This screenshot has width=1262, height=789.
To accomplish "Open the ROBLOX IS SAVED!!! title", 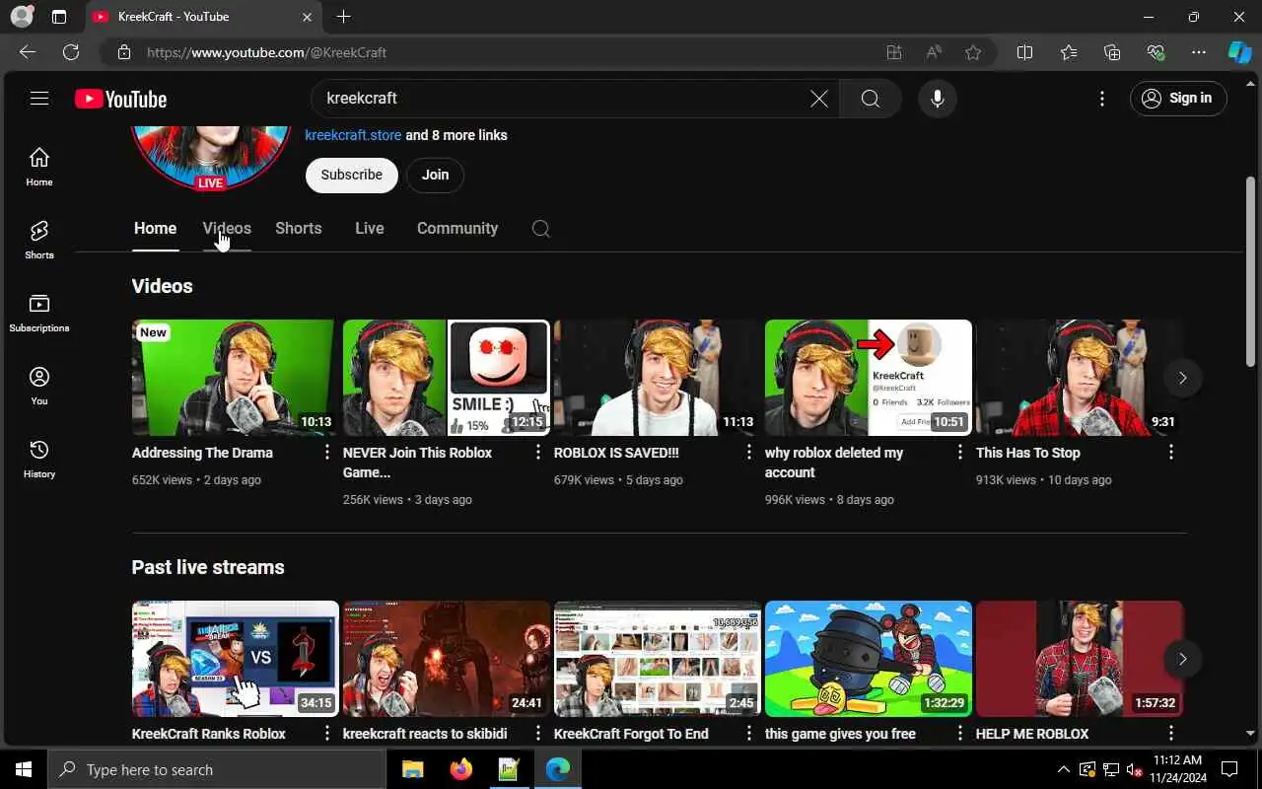I will (616, 453).
